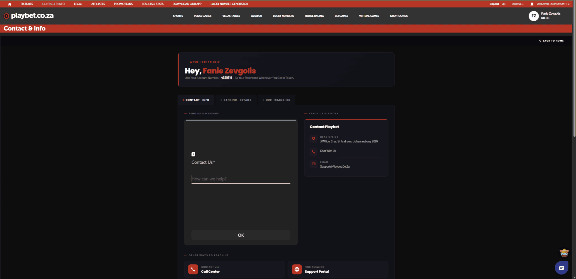Open the notifications bell icon
The height and width of the screenshot is (279, 576).
click(532, 4)
